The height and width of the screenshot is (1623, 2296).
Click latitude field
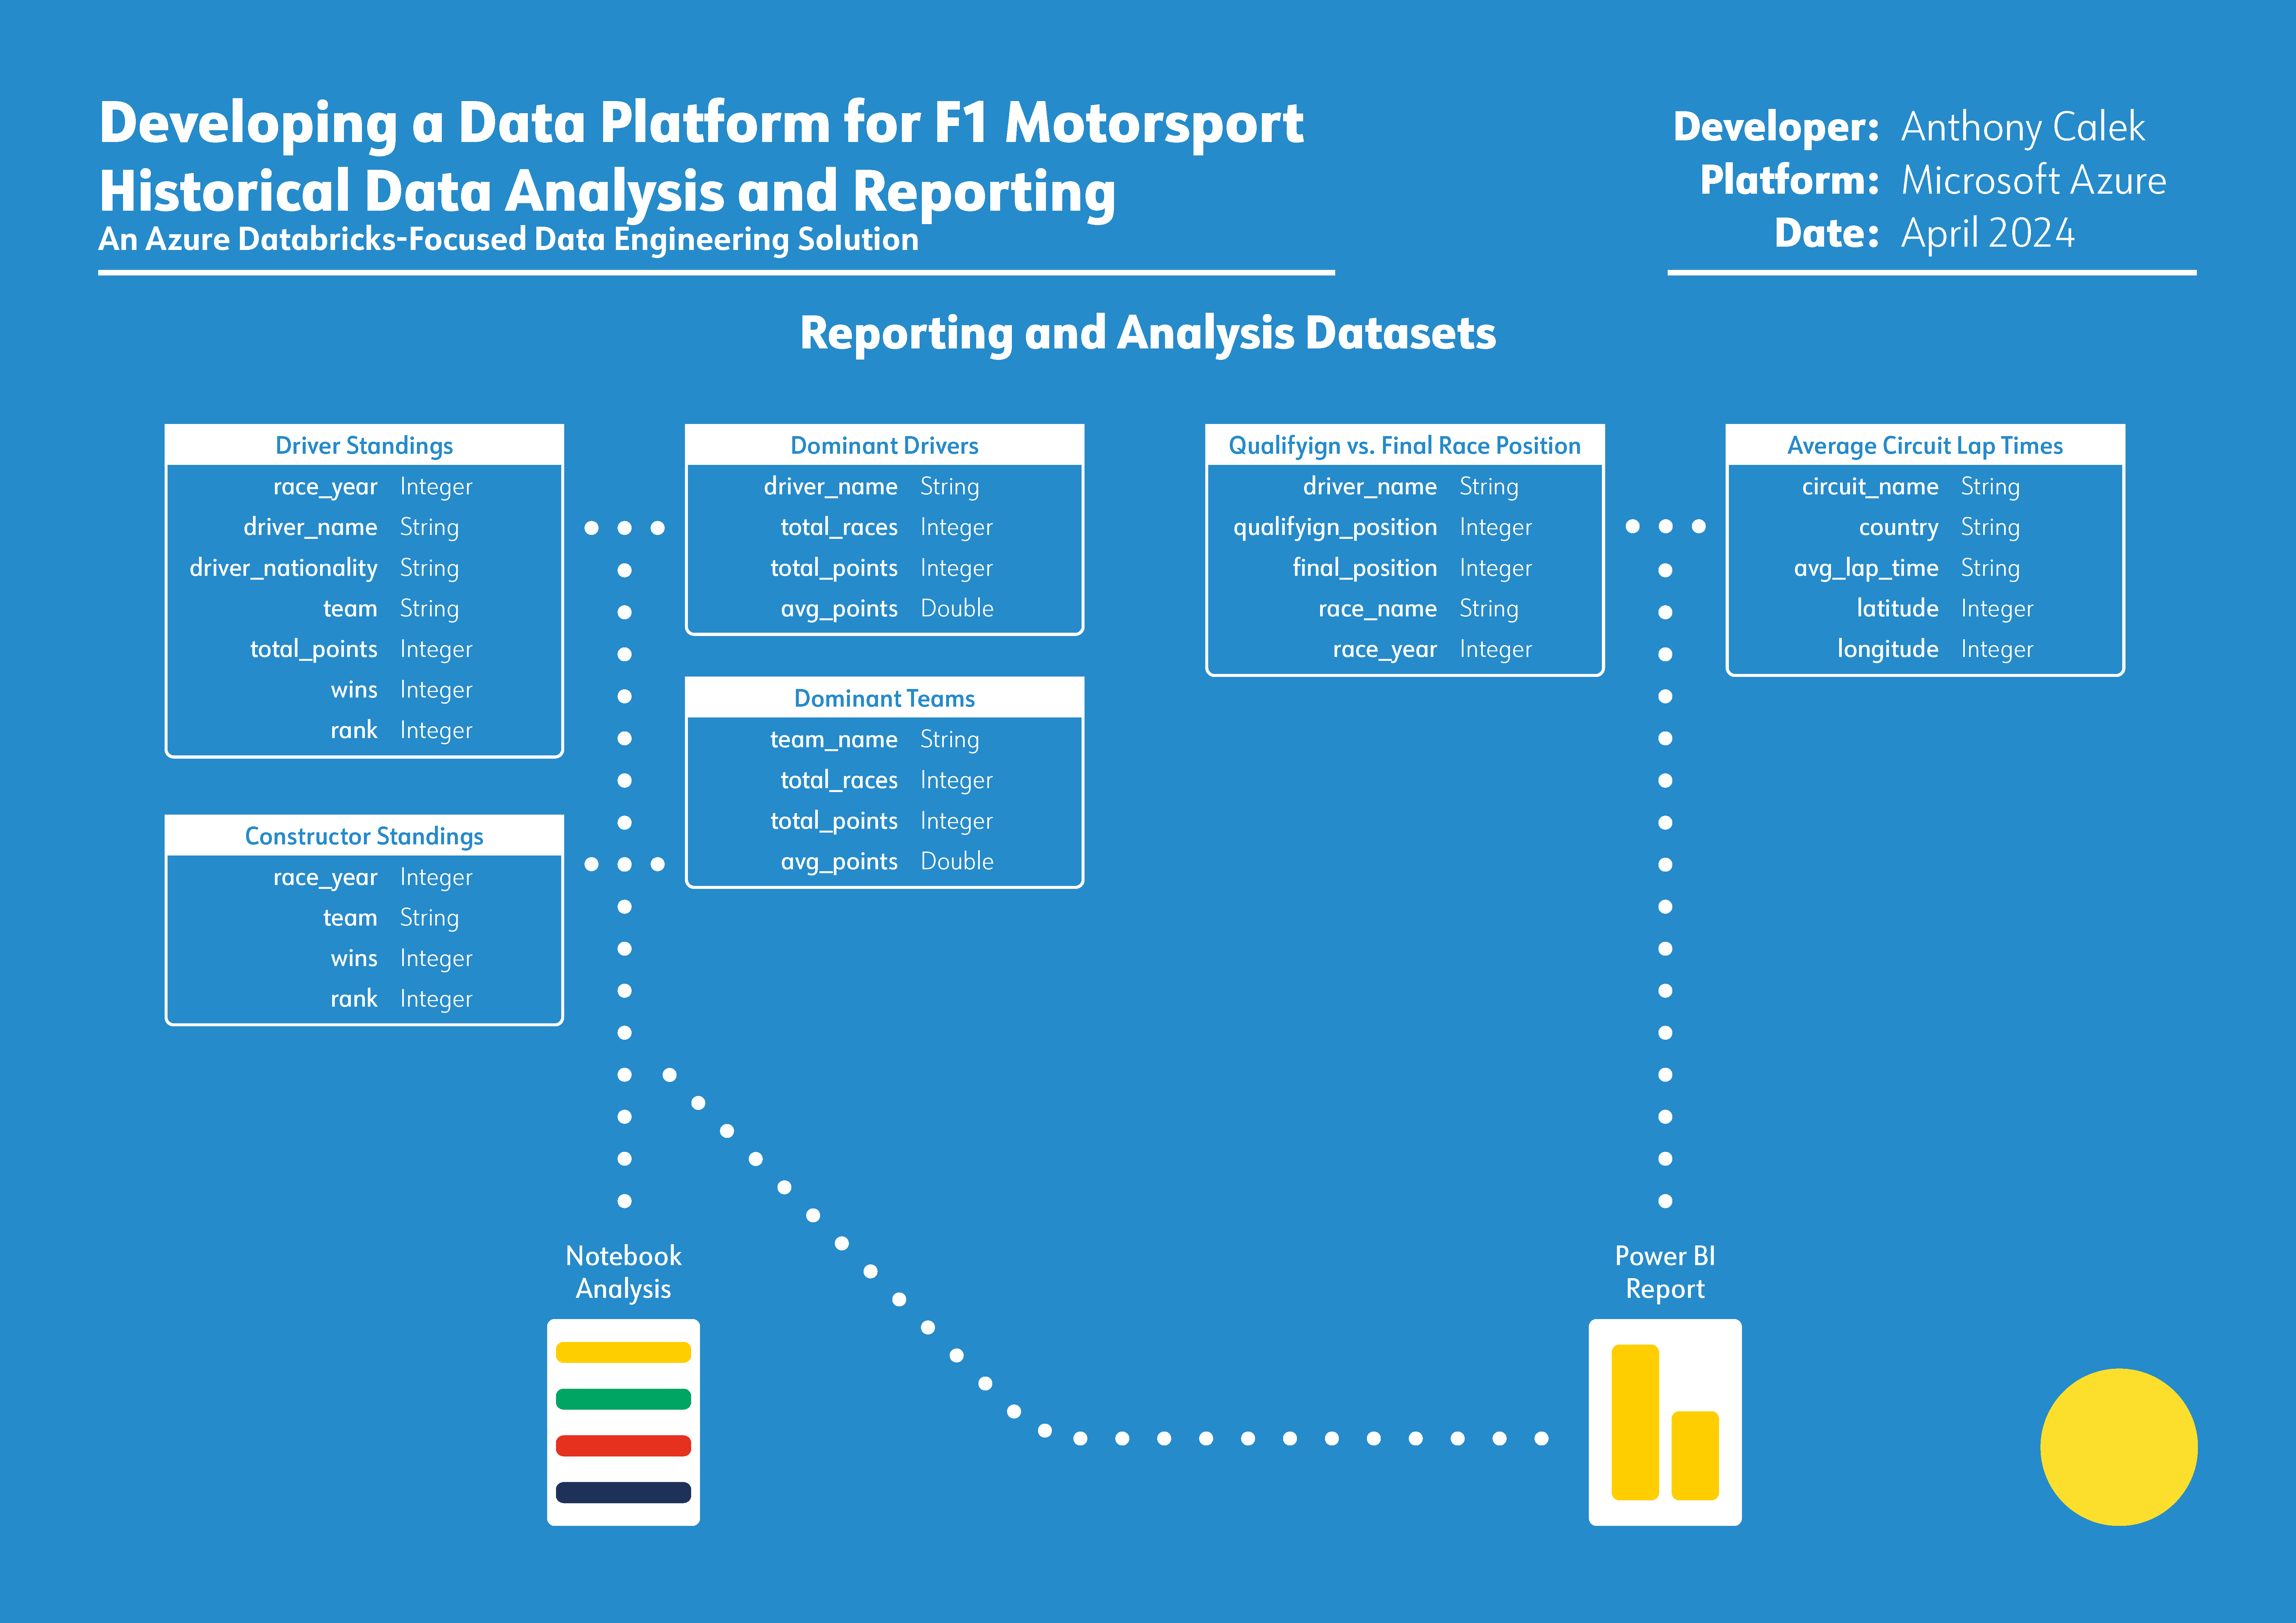(x=1898, y=608)
